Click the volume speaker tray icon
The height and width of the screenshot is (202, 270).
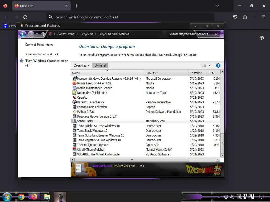coord(232,197)
